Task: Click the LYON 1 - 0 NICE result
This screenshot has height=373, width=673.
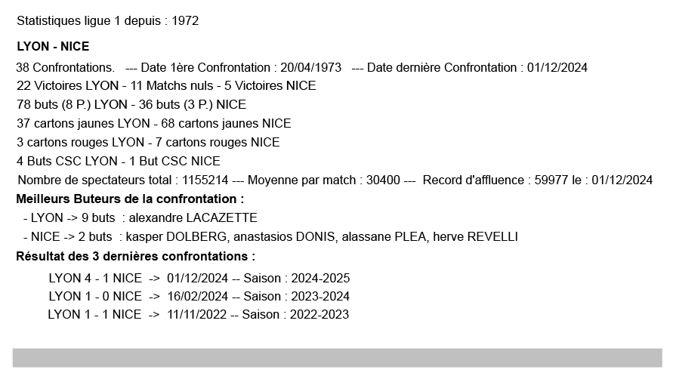Action: pos(94,297)
